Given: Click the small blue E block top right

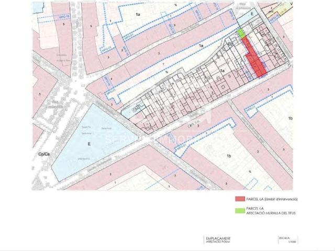Looking at the screenshot, I should (252, 14).
